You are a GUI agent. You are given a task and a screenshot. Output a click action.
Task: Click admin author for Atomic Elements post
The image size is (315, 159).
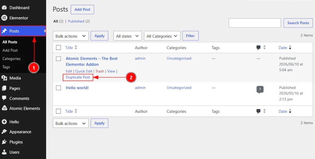point(140,58)
